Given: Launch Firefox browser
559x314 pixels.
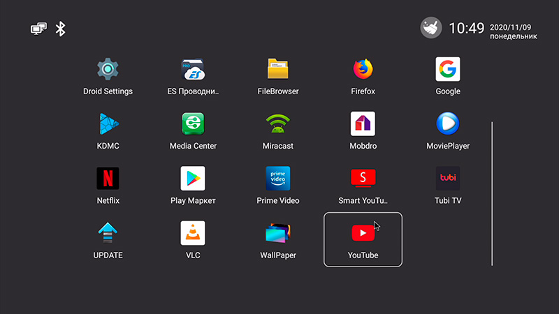Looking at the screenshot, I should pos(363,69).
